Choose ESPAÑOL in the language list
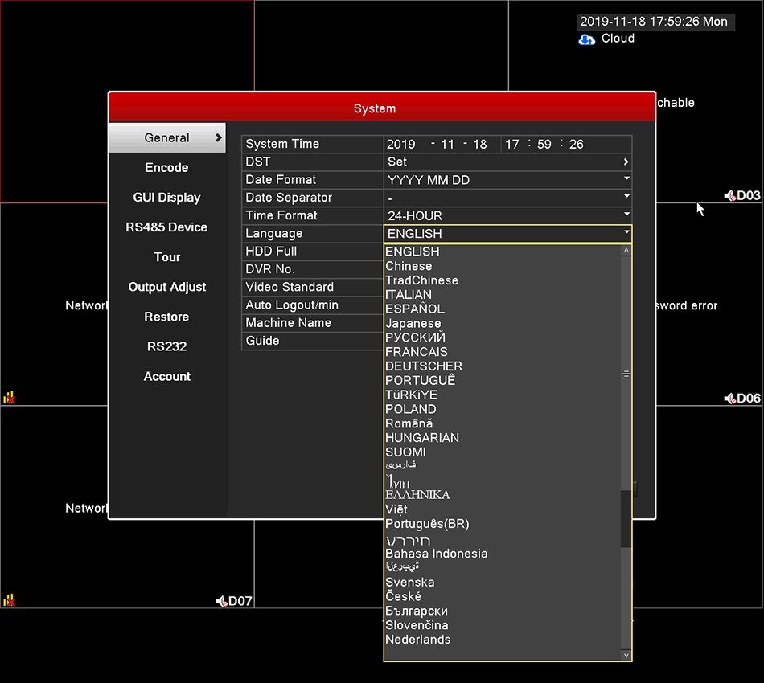 pyautogui.click(x=415, y=309)
